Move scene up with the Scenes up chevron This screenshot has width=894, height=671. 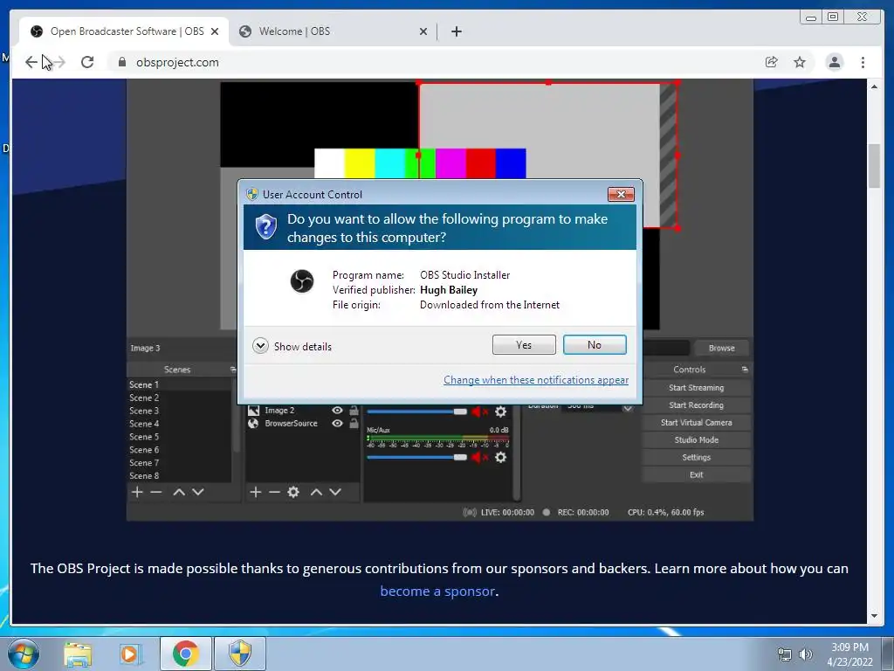pyautogui.click(x=178, y=492)
